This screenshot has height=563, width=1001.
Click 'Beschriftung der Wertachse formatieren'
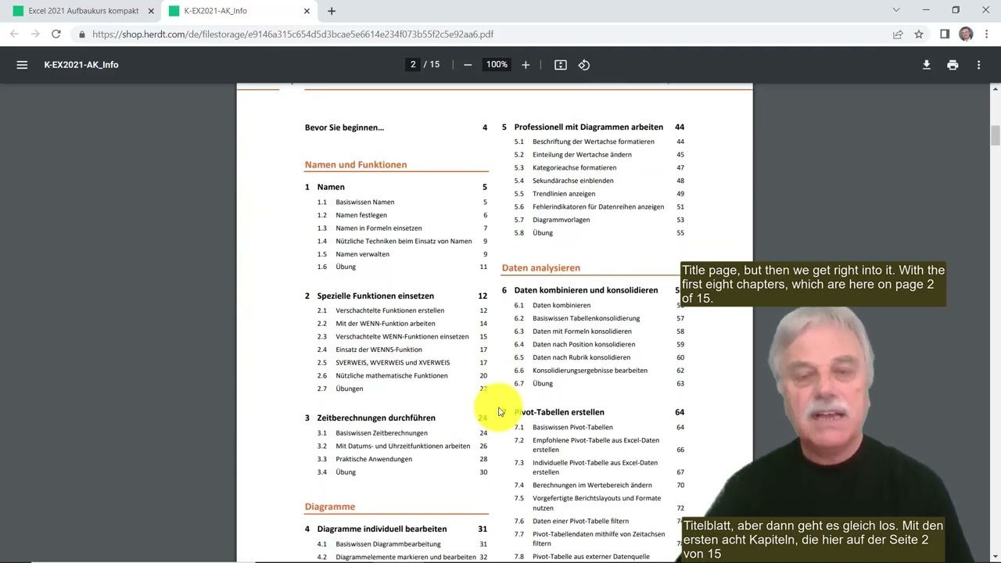(594, 142)
